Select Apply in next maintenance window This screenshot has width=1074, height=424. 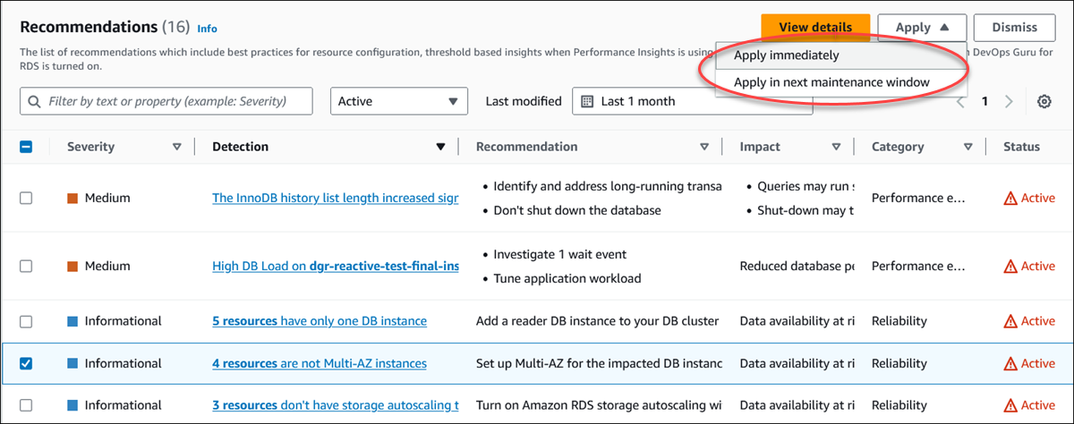[831, 82]
